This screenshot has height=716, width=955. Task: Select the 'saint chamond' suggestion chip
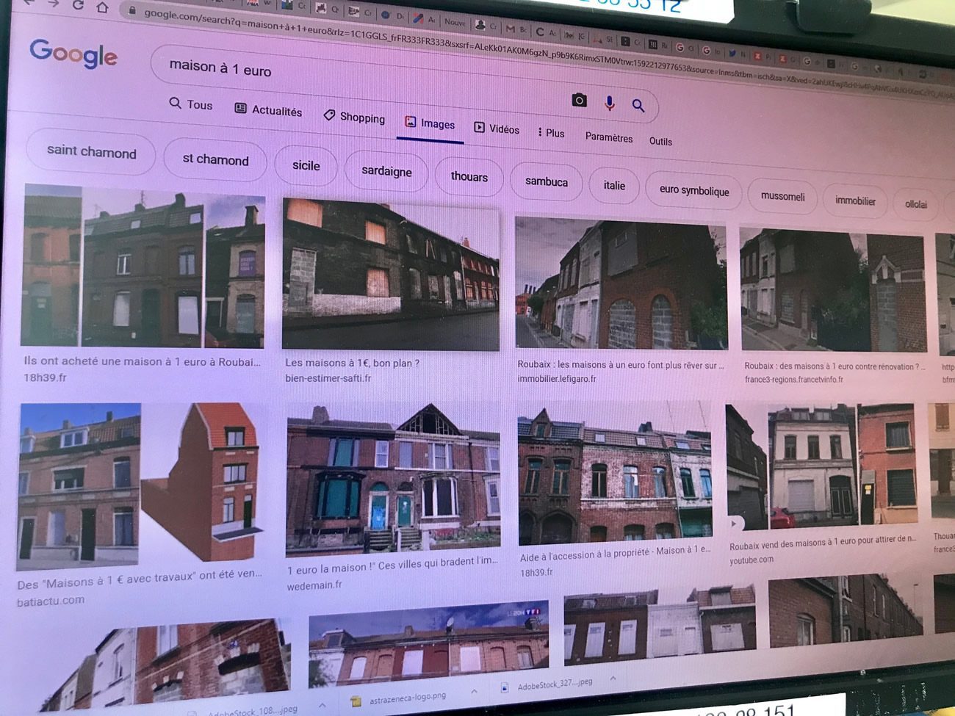[x=91, y=151]
